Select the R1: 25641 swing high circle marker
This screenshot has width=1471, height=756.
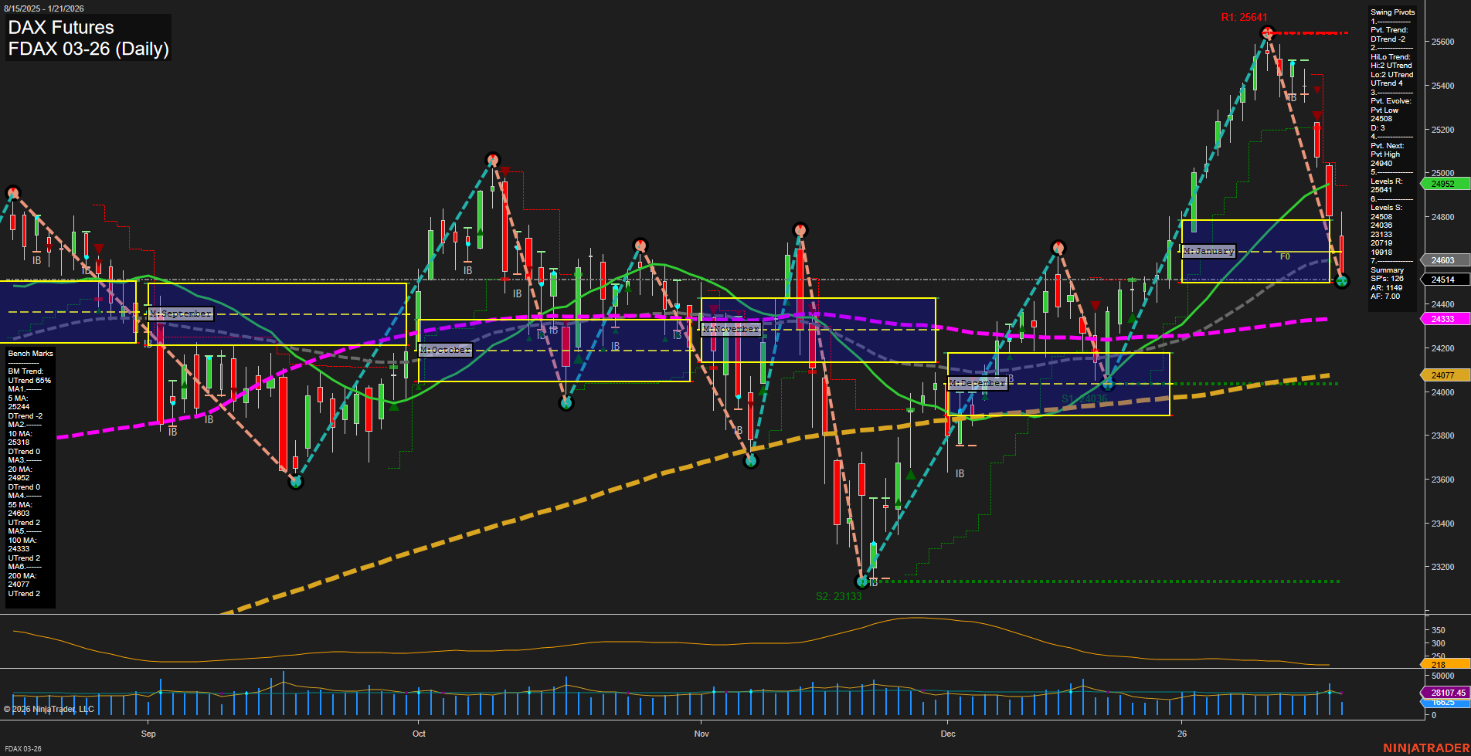pyautogui.click(x=1267, y=32)
